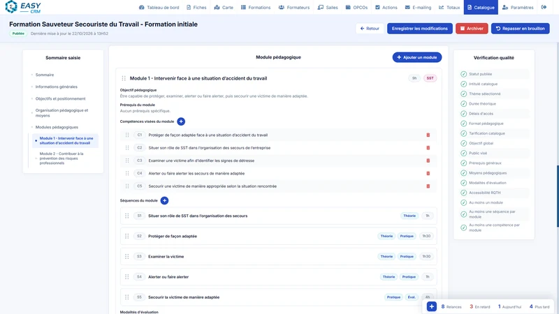Select Module 1 in the sidebar outline
Screen dimensions: 559x314
65,141
